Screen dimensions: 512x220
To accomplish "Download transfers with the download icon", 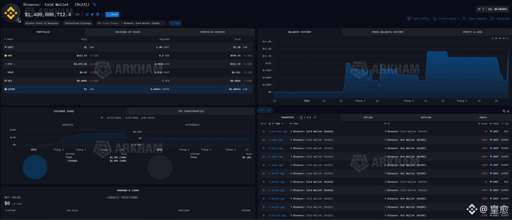I will pos(508,111).
